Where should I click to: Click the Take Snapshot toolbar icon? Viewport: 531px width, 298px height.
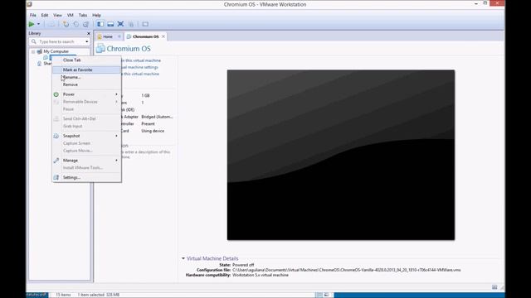coord(66,24)
